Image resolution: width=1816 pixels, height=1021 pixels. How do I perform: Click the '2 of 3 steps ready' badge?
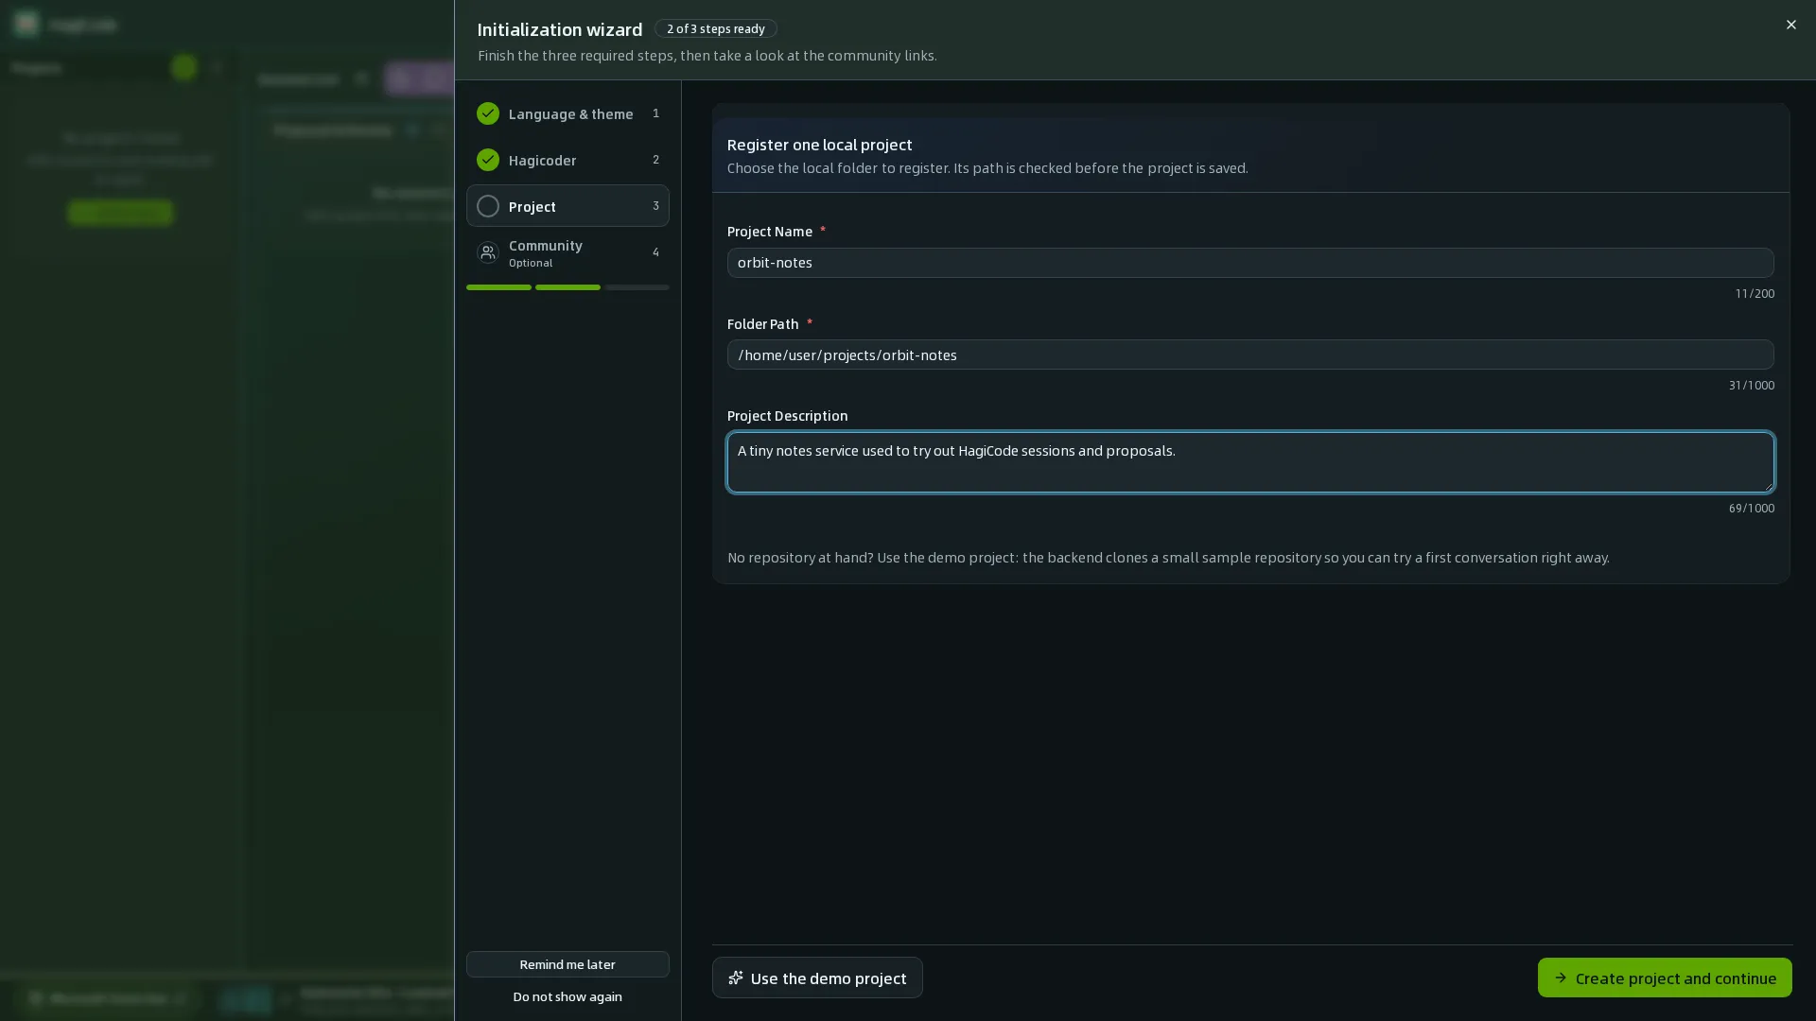pyautogui.click(x=715, y=28)
